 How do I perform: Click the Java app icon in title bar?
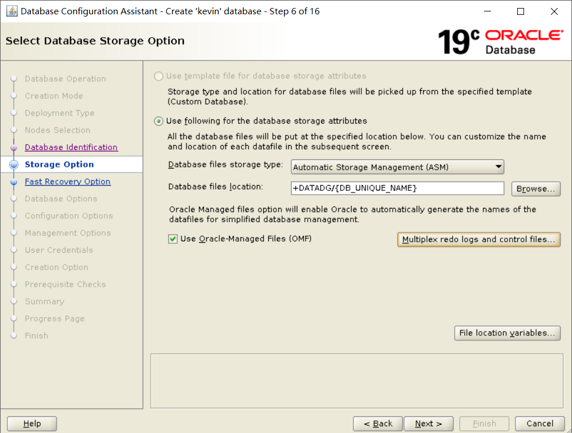point(11,11)
